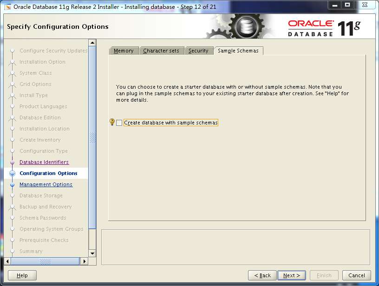
Task: Click the progress dot beside Database Identifiers
Action: click(12, 162)
